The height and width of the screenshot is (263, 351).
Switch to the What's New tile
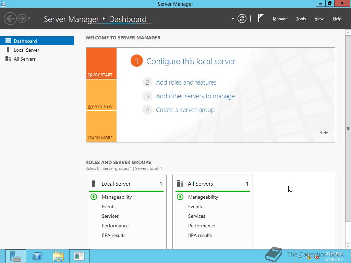101,95
